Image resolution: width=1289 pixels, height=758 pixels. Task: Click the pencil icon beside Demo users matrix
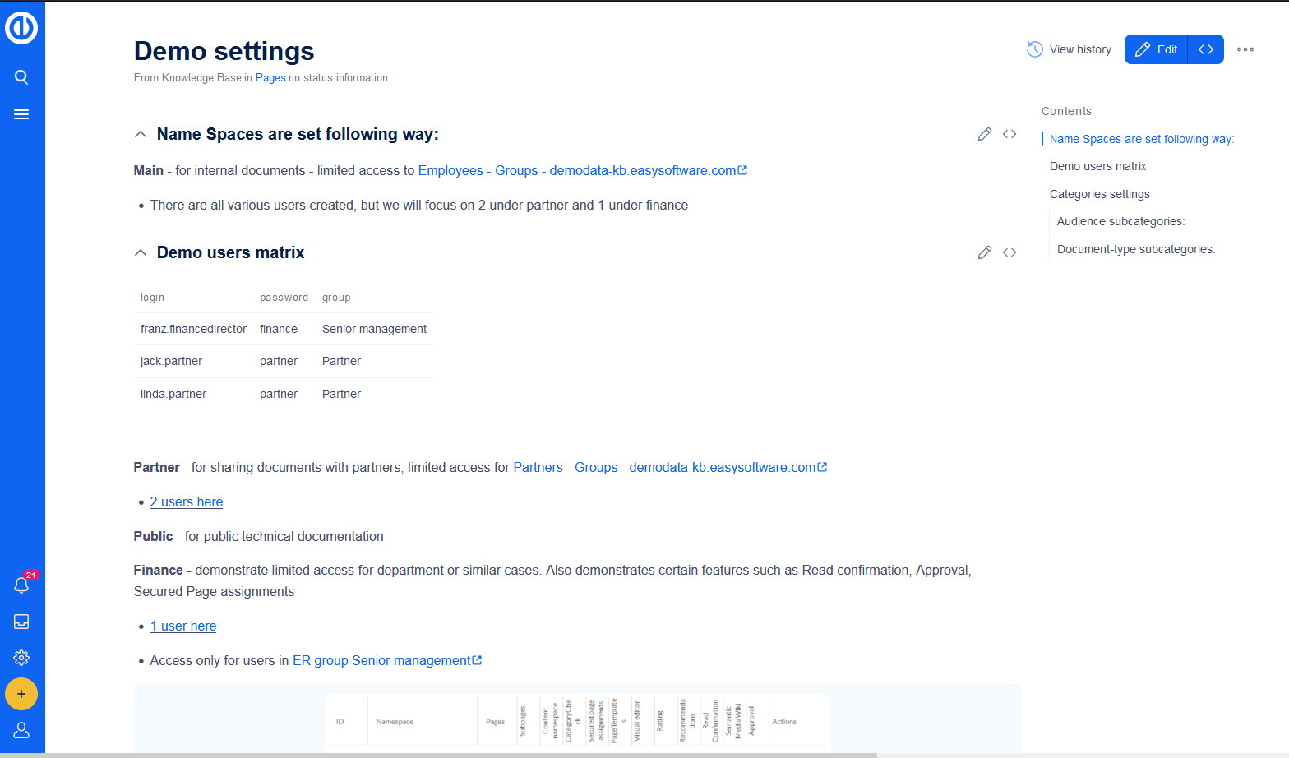tap(984, 252)
